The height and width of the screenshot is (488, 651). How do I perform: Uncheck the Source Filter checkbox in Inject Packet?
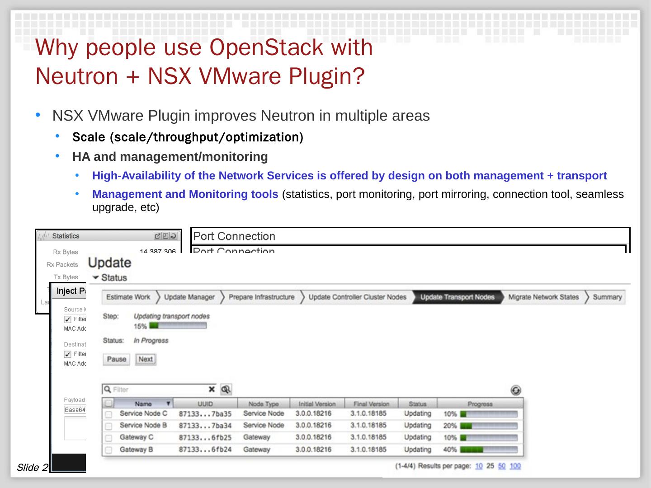point(68,319)
